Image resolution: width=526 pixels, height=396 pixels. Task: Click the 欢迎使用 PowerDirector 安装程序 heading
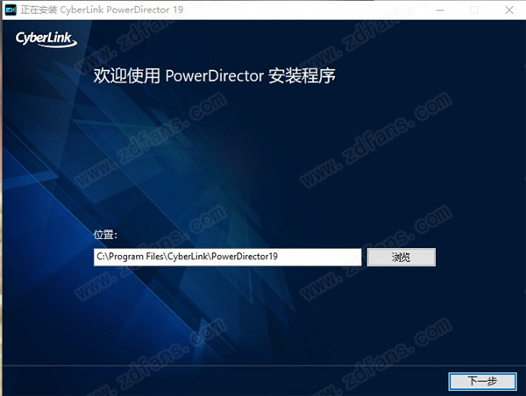pyautogui.click(x=215, y=75)
